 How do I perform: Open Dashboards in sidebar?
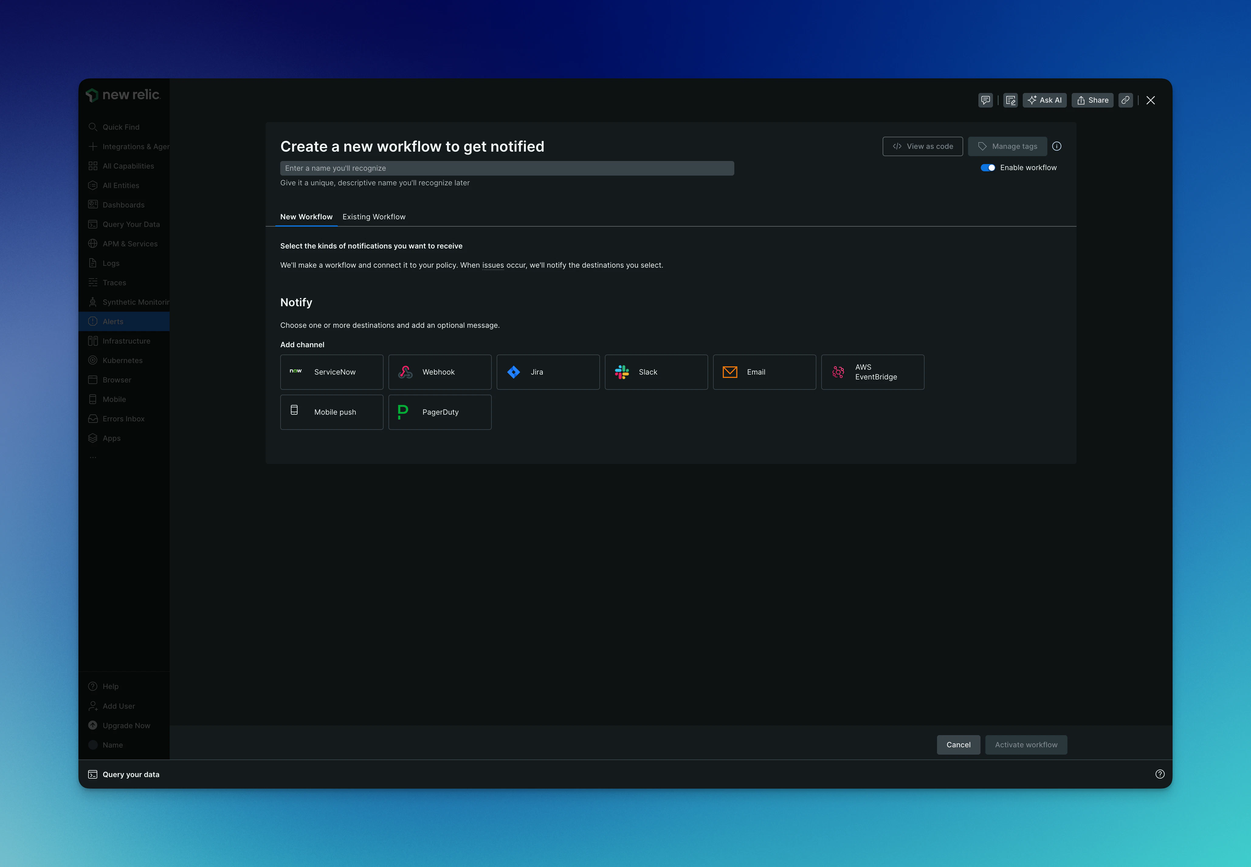pyautogui.click(x=124, y=205)
